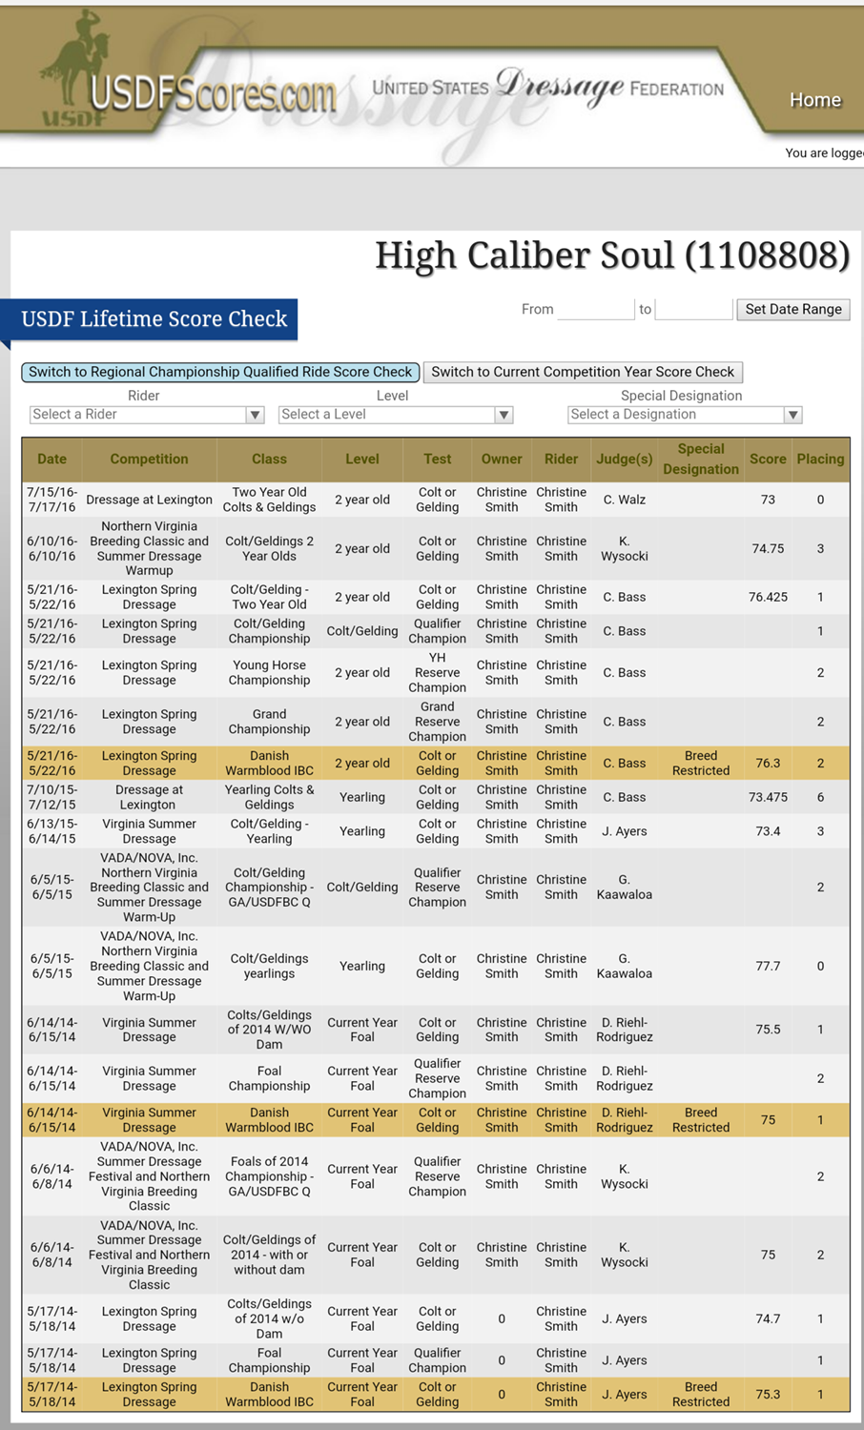
Task: Click the Judge(s) column header
Action: pos(625,460)
